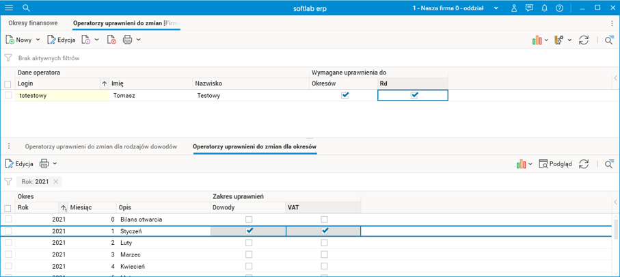
Task: Refresh the lower periods list
Action: point(584,164)
